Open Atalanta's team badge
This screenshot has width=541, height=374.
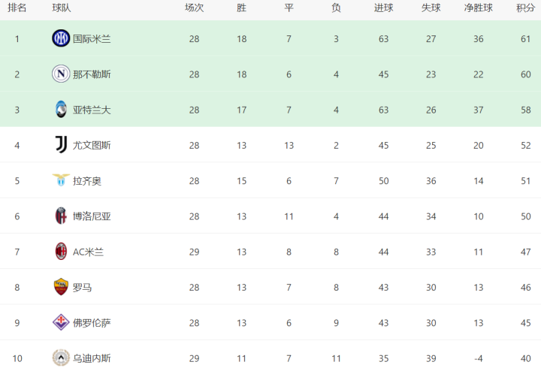pos(61,109)
